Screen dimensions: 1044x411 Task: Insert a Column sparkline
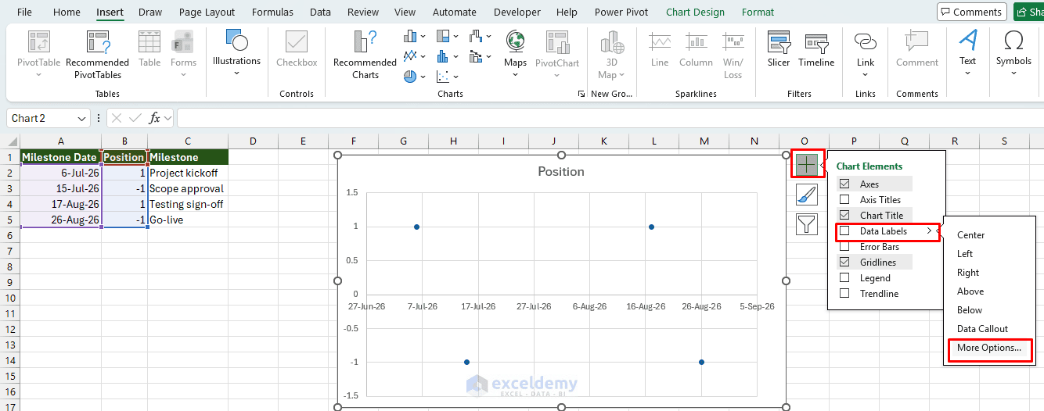coord(696,48)
